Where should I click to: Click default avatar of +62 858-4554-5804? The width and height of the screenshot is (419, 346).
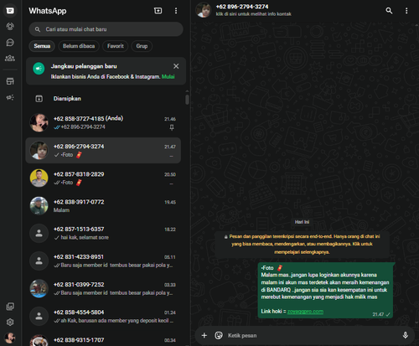(39, 316)
